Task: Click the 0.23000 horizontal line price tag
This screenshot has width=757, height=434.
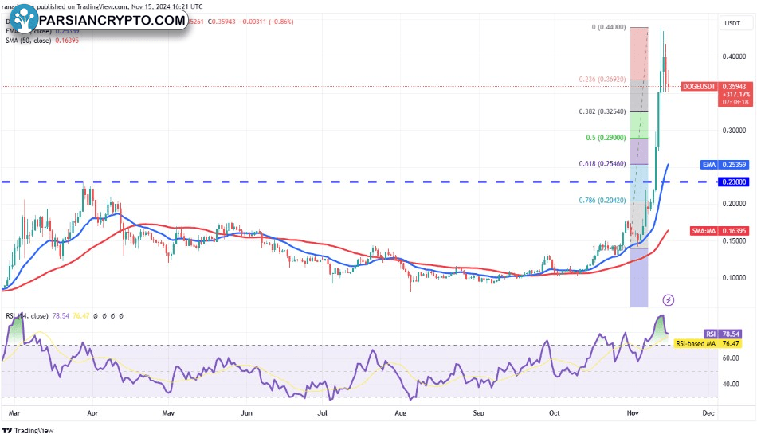Action: click(734, 182)
